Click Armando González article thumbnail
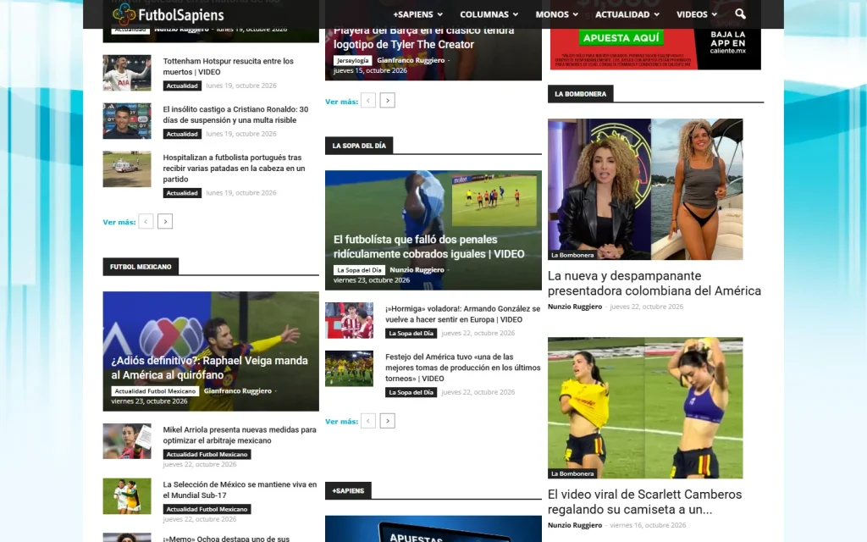The image size is (867, 542). click(x=349, y=320)
